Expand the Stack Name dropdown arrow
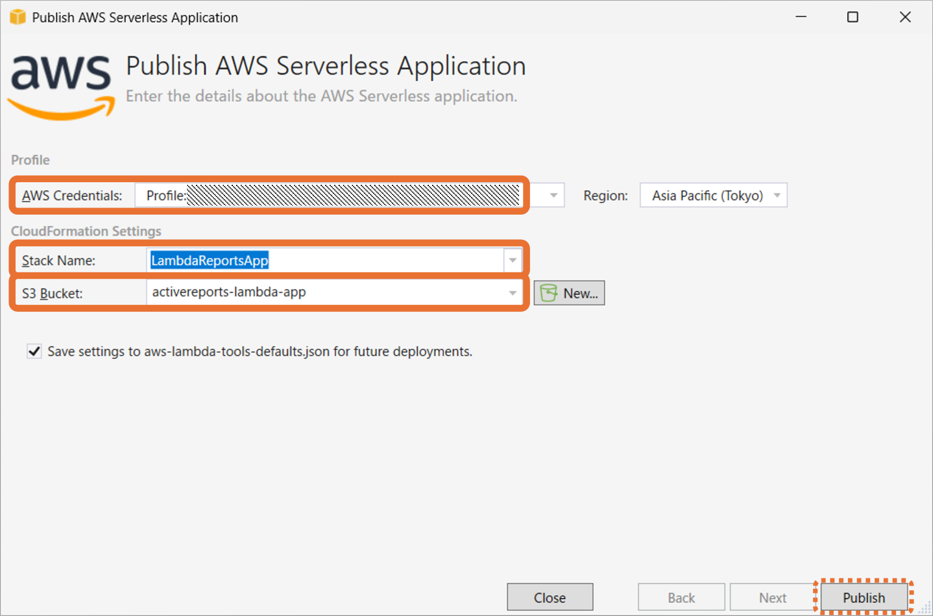 point(513,260)
